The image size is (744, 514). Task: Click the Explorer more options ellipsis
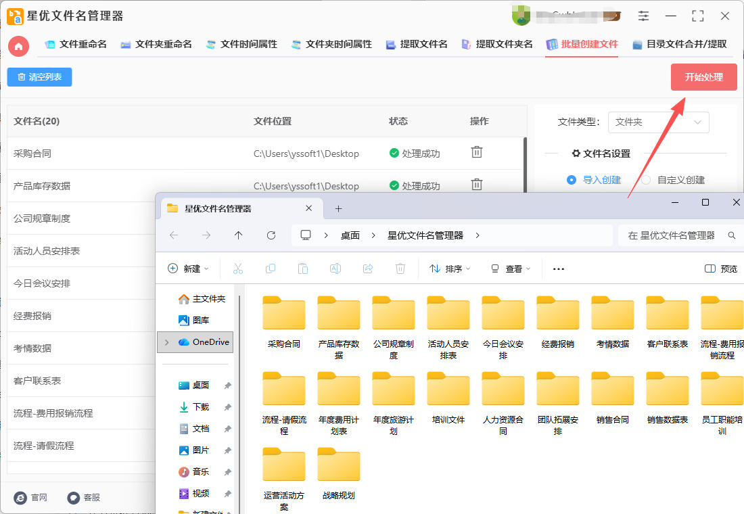pos(558,268)
